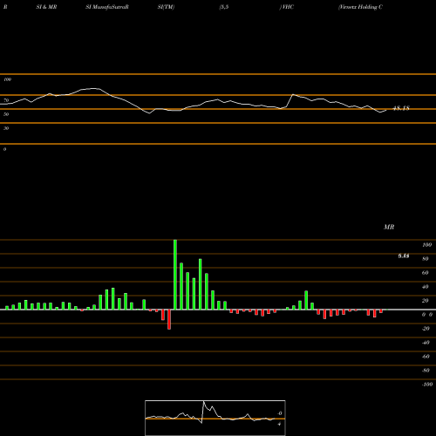Click the MR axis label -60
The height and width of the screenshot is (436, 436).
[x=426, y=357]
